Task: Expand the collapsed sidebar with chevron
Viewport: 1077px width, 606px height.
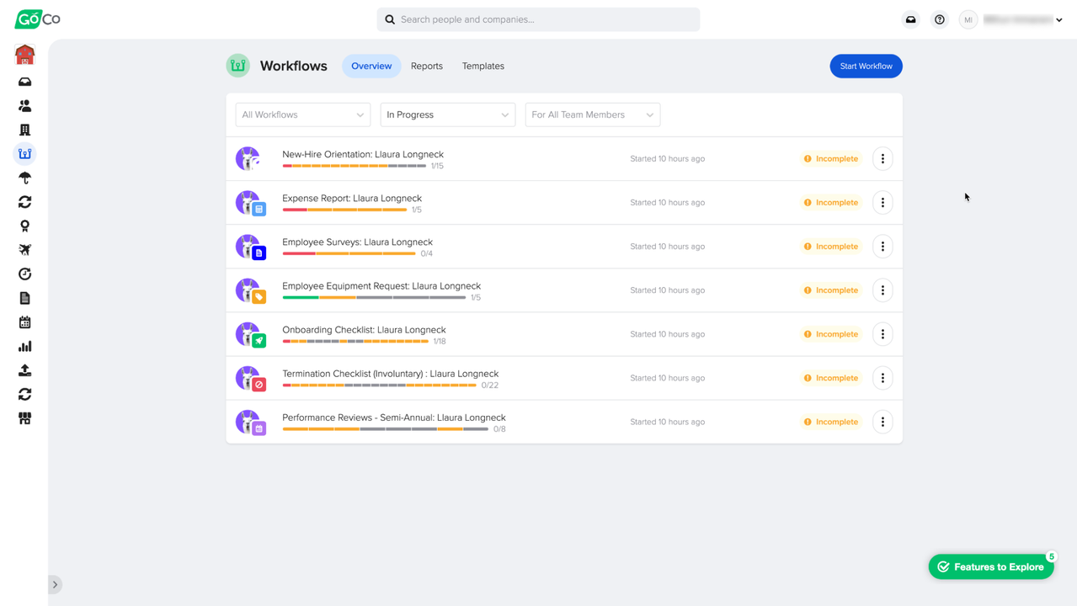Action: 55,584
